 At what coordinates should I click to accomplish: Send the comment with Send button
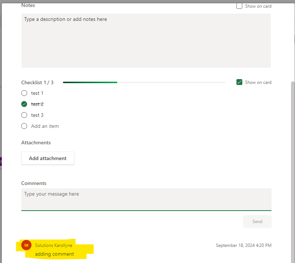click(x=257, y=221)
